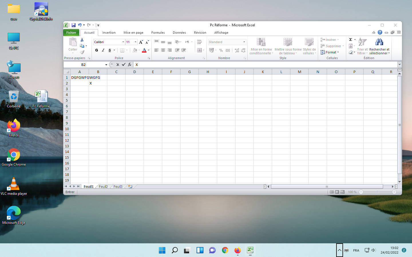Open Excel from the Windows taskbar
Screen dimensions: 412x257
click(250, 250)
